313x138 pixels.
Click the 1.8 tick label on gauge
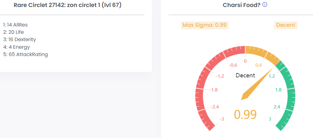(278, 90)
